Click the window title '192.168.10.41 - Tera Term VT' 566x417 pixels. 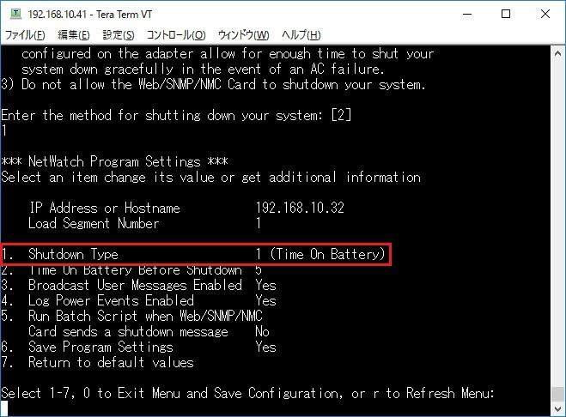pyautogui.click(x=90, y=15)
